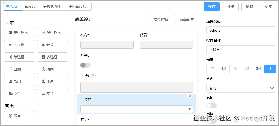Add the 部门 department control
279x126 pixels.
[x=20, y=82]
